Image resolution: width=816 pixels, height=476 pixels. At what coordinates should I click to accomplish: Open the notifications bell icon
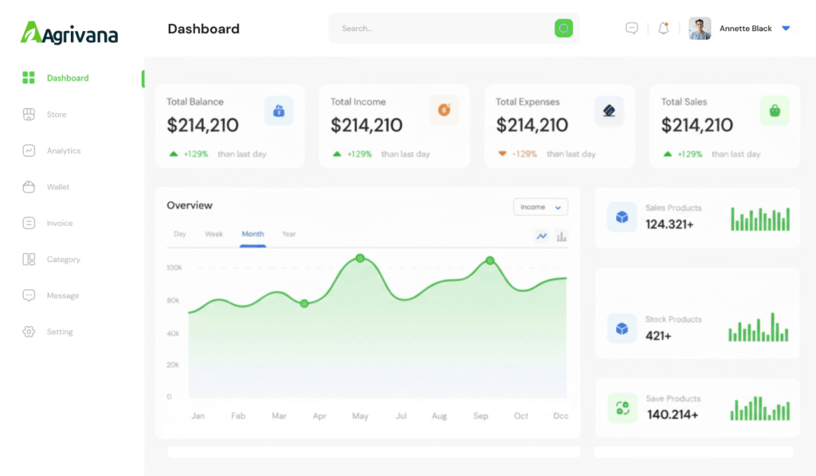(663, 29)
